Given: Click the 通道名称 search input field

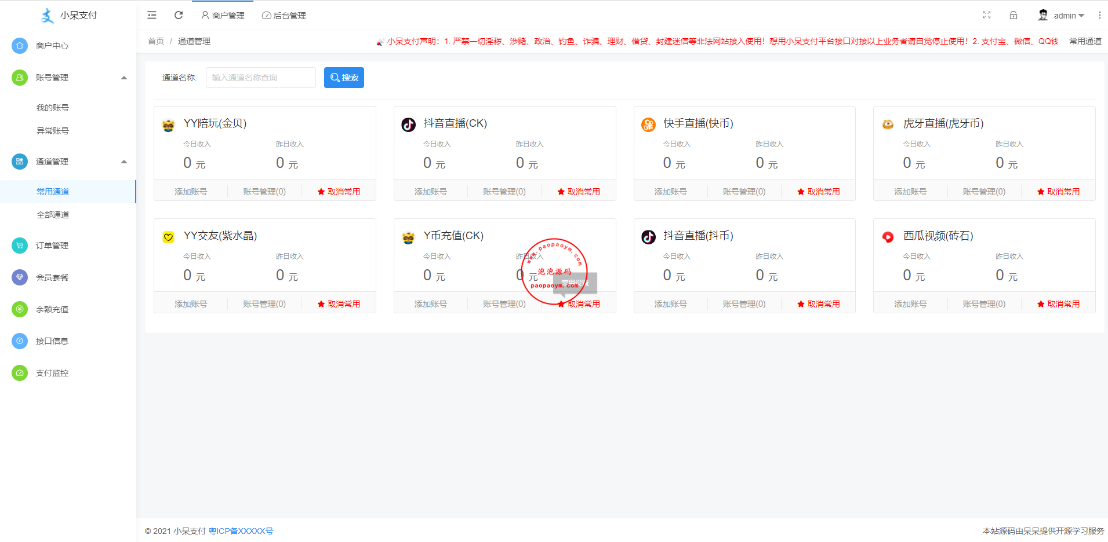Looking at the screenshot, I should pyautogui.click(x=261, y=78).
